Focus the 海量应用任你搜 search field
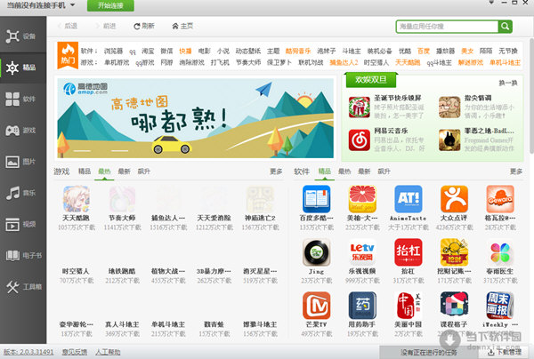534x359 pixels. 447,26
